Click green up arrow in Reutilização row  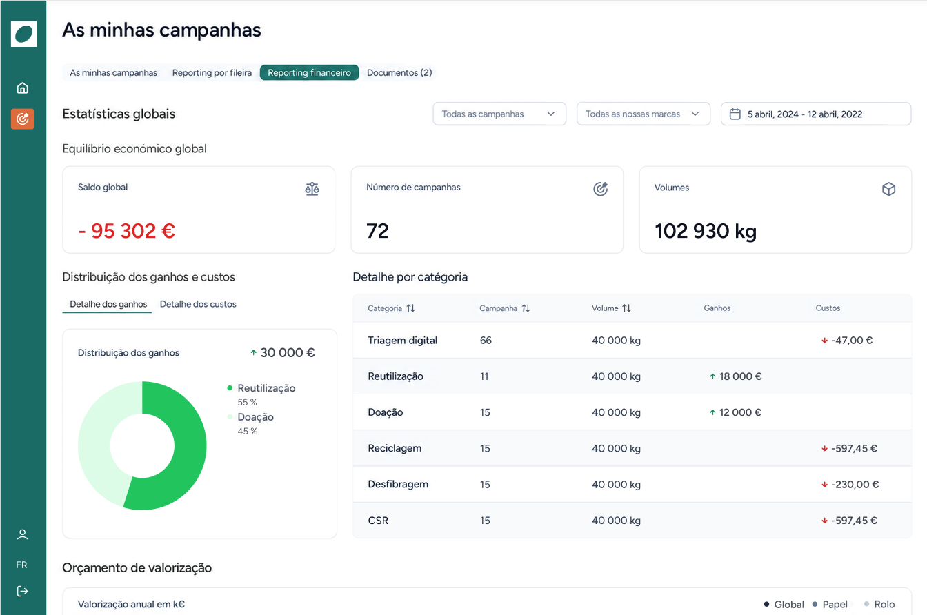click(712, 376)
